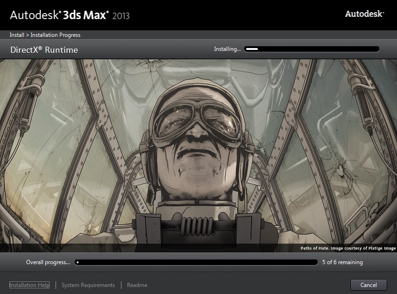
Task: Click the Autodesk 3ds Max 2013 title
Action: (x=70, y=15)
